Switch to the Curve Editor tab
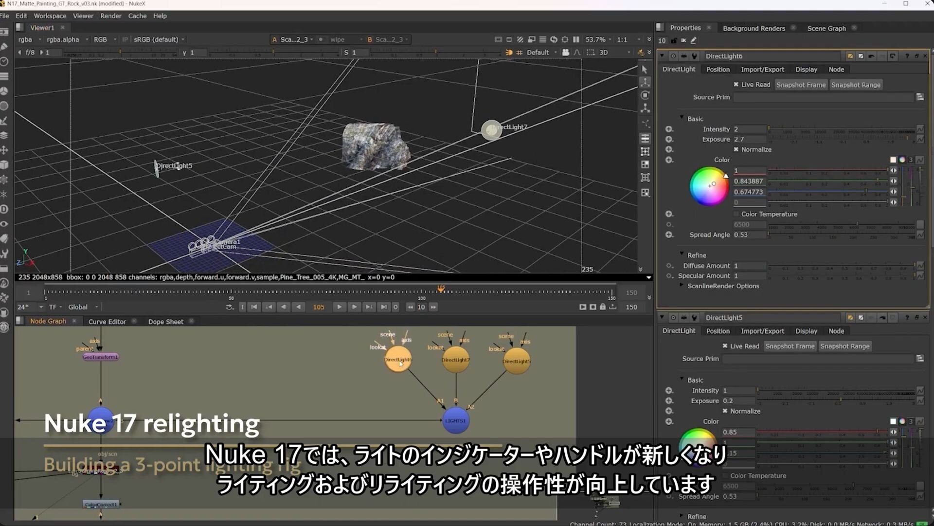Image resolution: width=934 pixels, height=526 pixels. [x=107, y=322]
